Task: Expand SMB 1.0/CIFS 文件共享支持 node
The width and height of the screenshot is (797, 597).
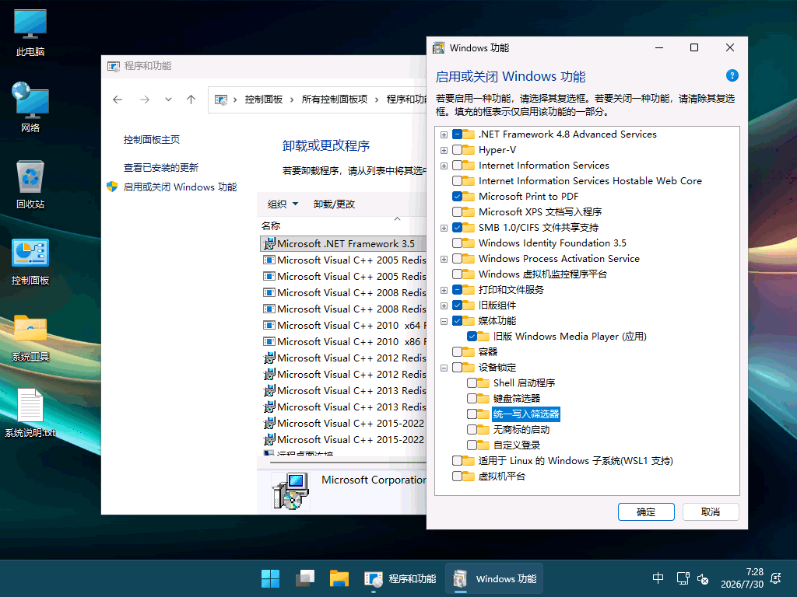Action: tap(444, 228)
